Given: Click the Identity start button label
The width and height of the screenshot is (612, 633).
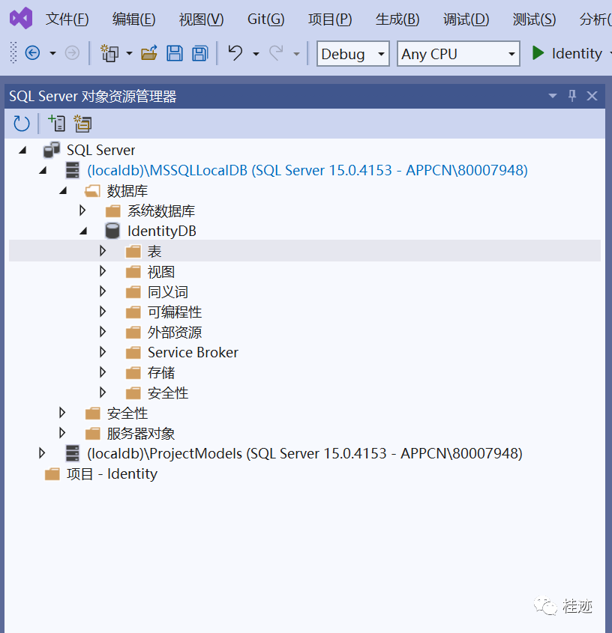Looking at the screenshot, I should click(577, 53).
